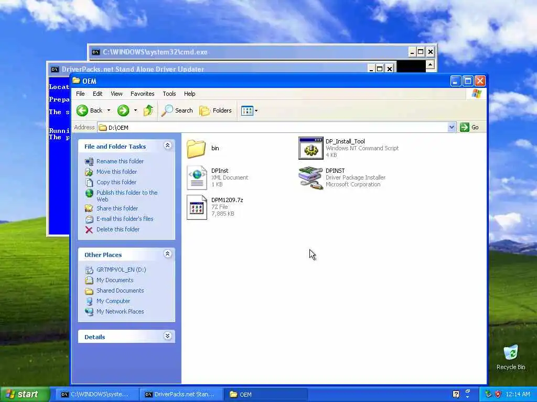Open Forward history dropdown arrow
Screen dimensions: 537x402
(135, 110)
